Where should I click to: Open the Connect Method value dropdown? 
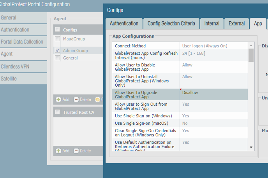[x=213, y=46]
